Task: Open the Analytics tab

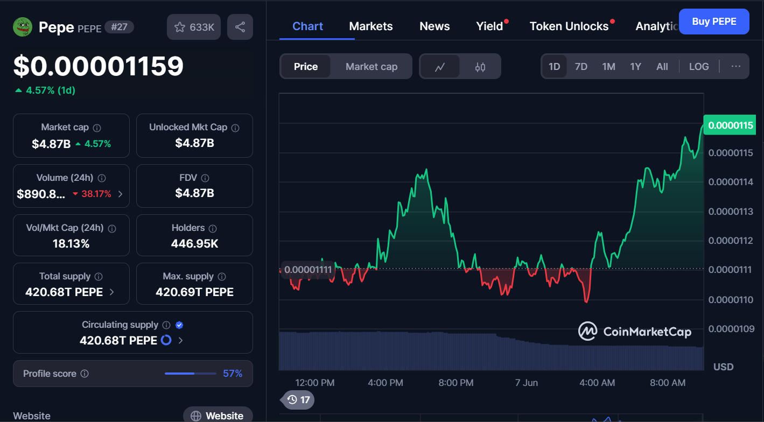Action: click(656, 26)
